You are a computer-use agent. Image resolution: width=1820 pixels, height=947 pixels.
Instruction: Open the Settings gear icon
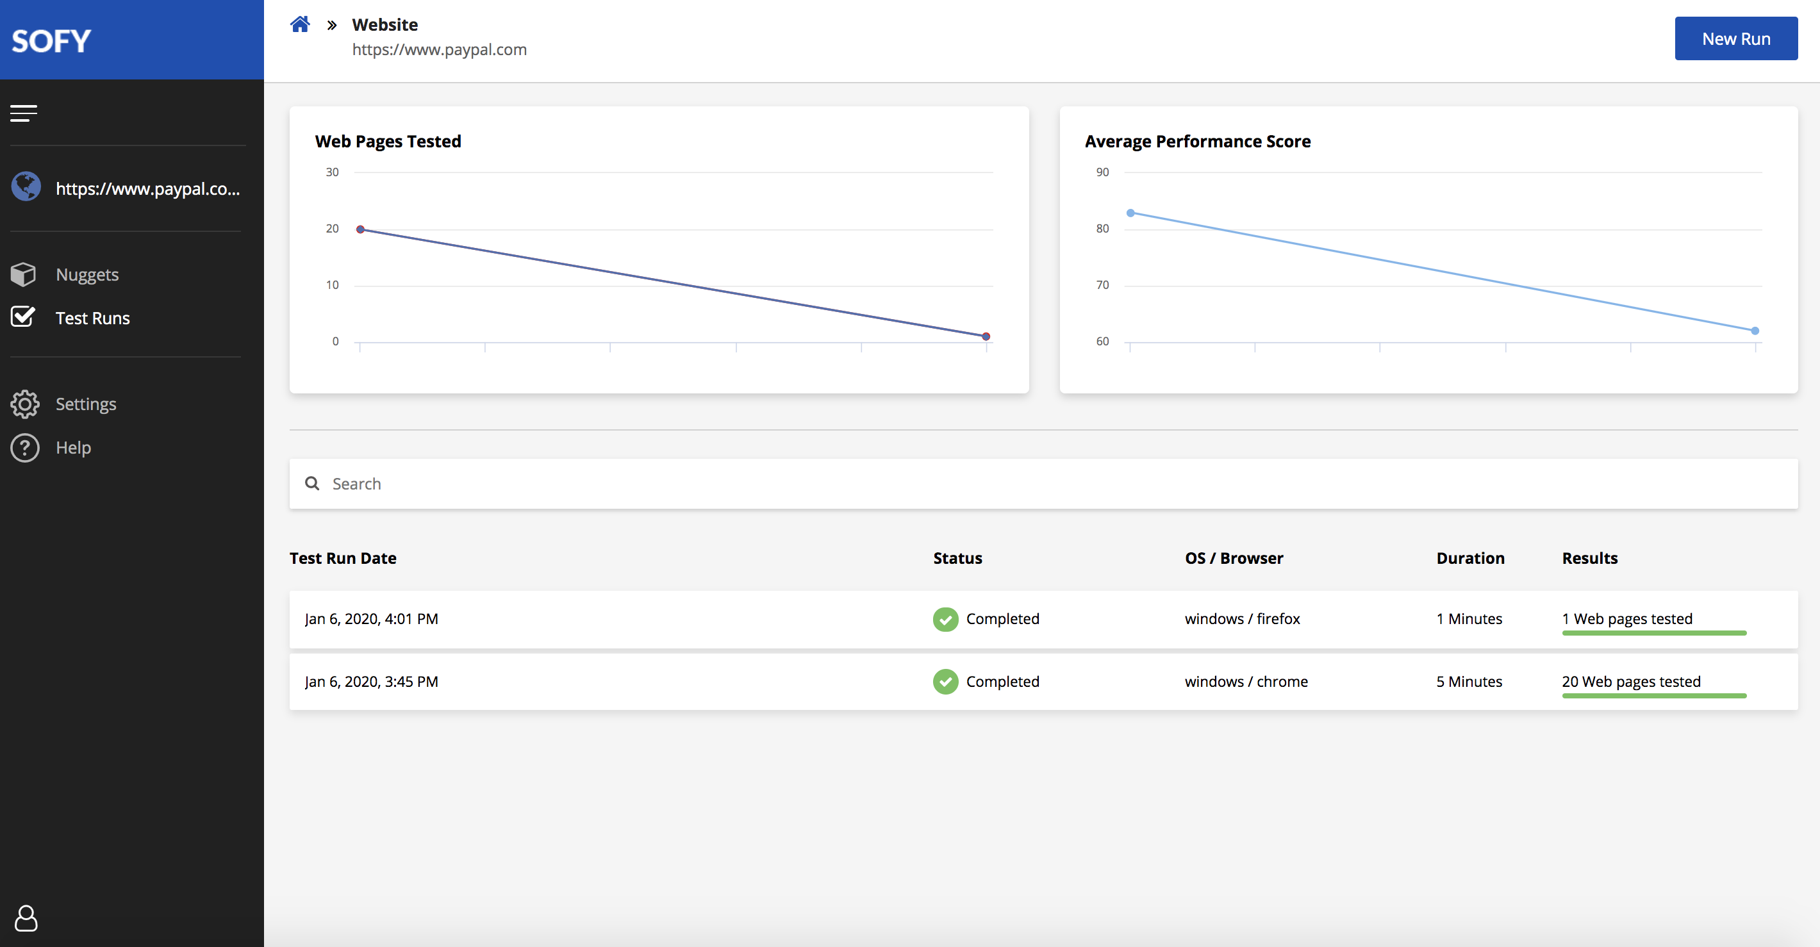[x=25, y=404]
